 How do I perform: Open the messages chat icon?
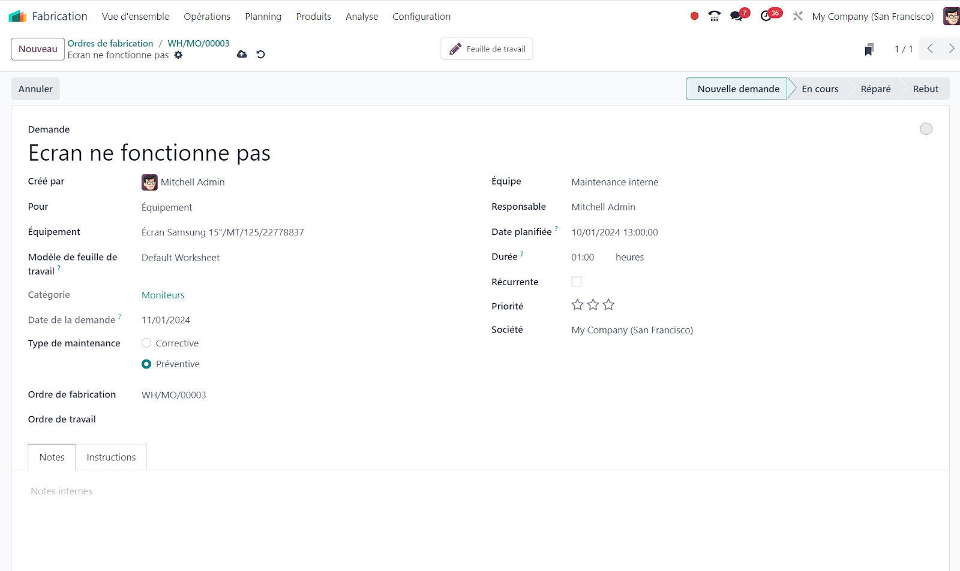736,16
